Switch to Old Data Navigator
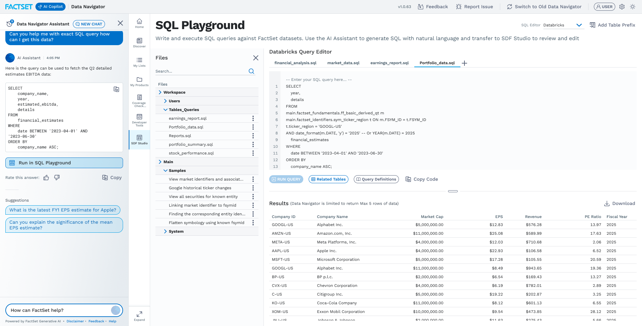This screenshot has height=326, width=642. point(544,7)
